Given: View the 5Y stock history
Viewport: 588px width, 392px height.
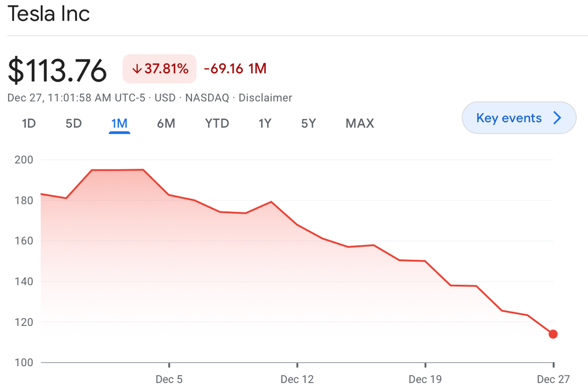Looking at the screenshot, I should point(309,123).
